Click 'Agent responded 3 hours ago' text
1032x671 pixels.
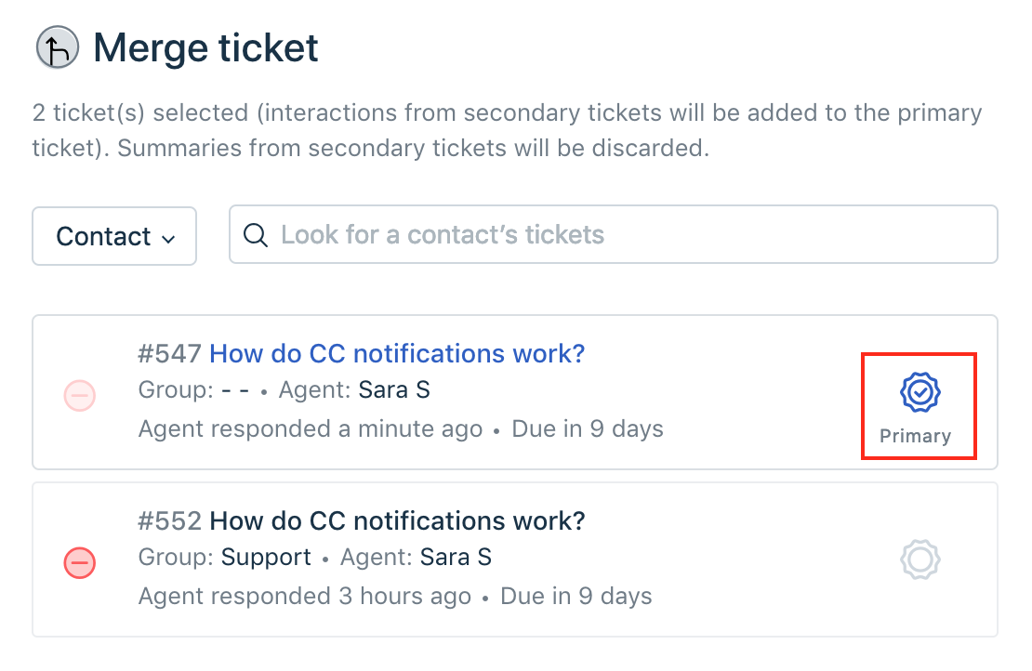coord(305,596)
